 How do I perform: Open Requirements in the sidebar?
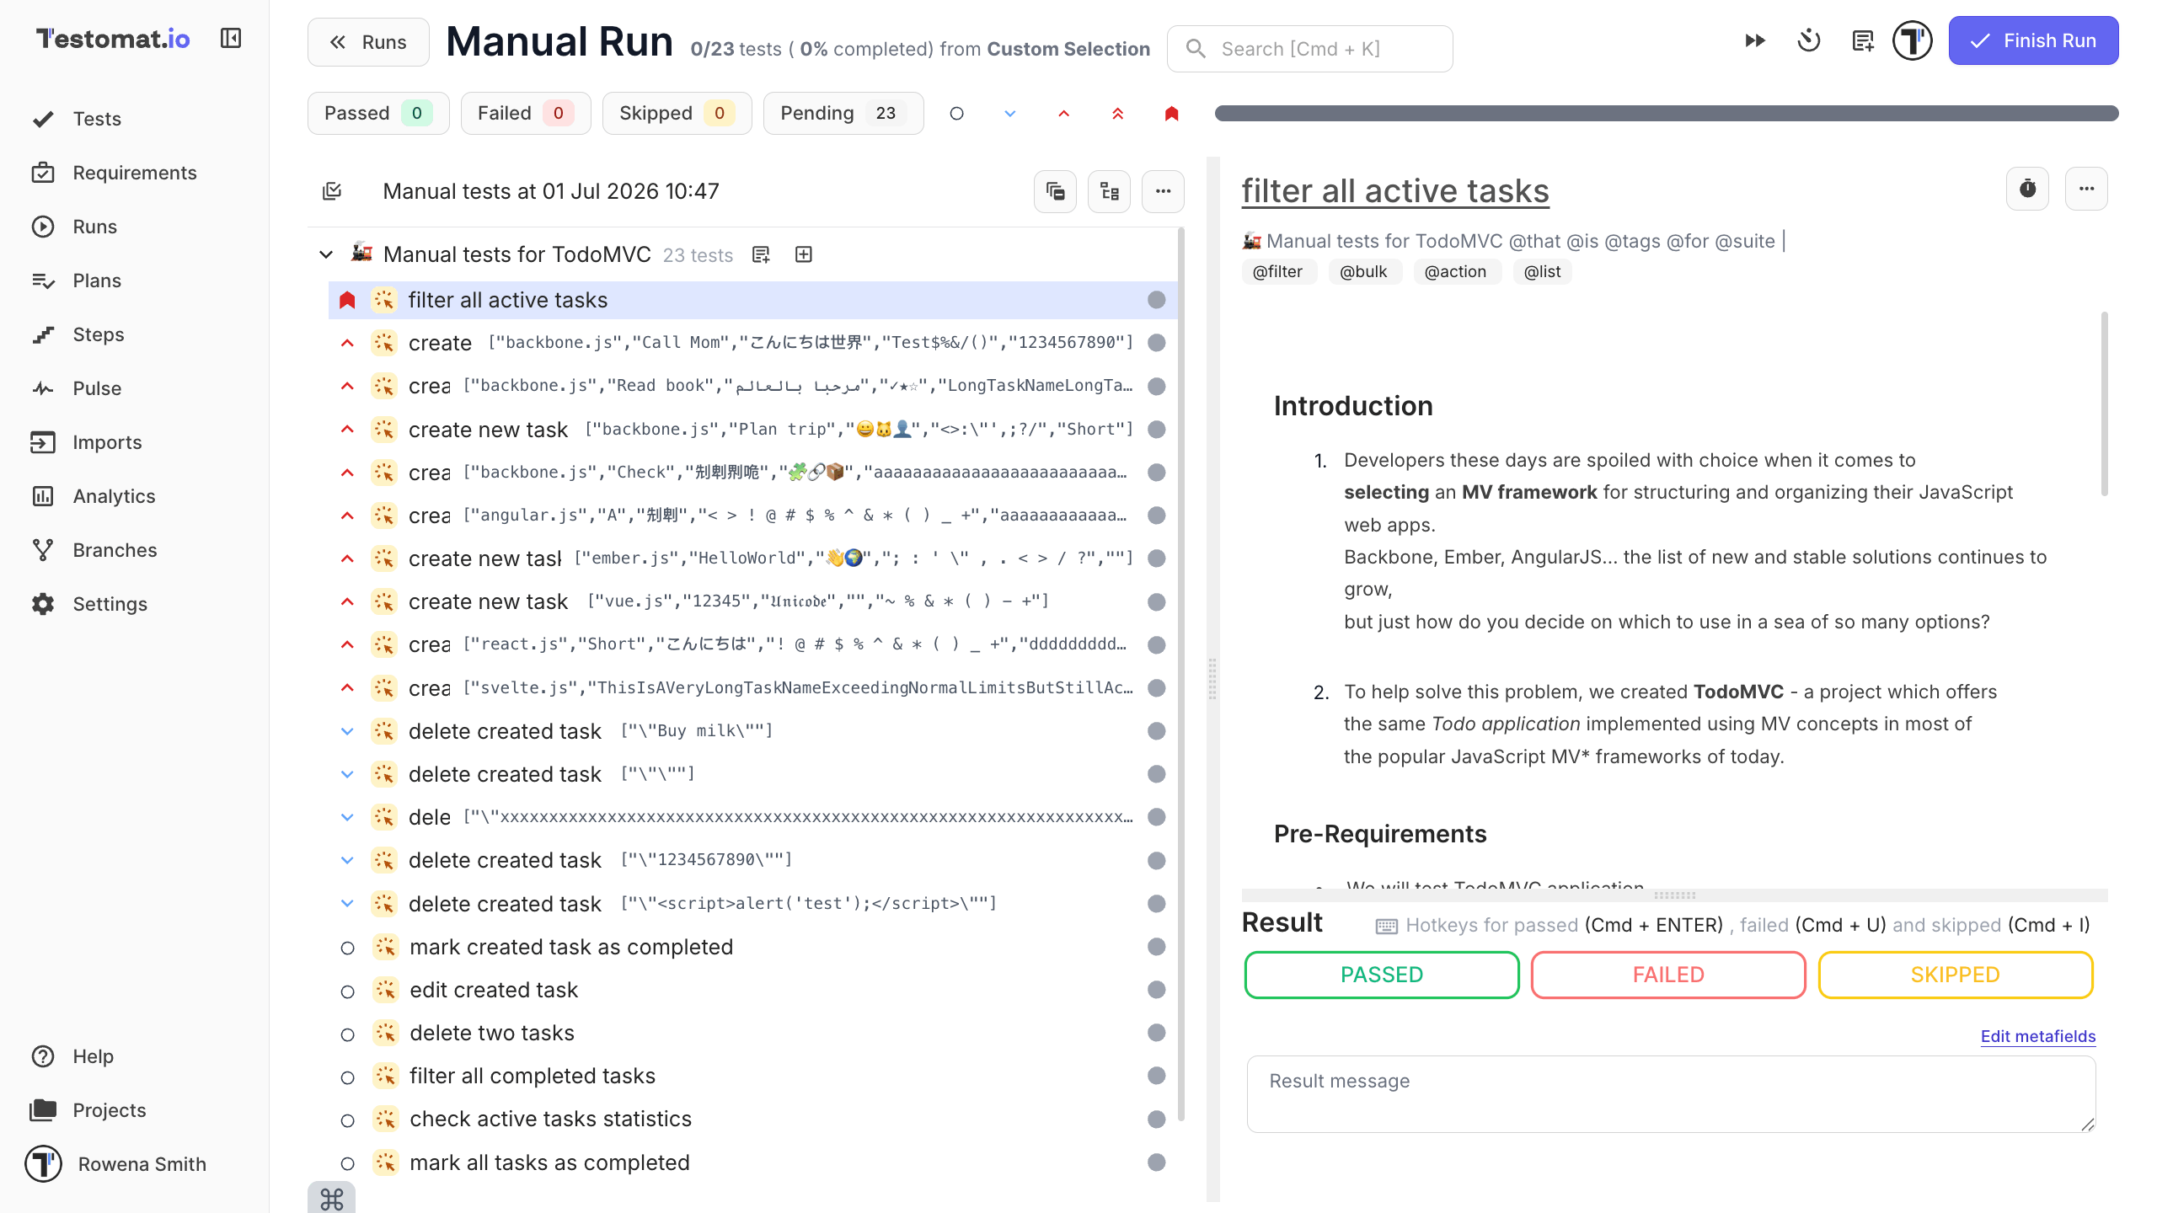[135, 173]
